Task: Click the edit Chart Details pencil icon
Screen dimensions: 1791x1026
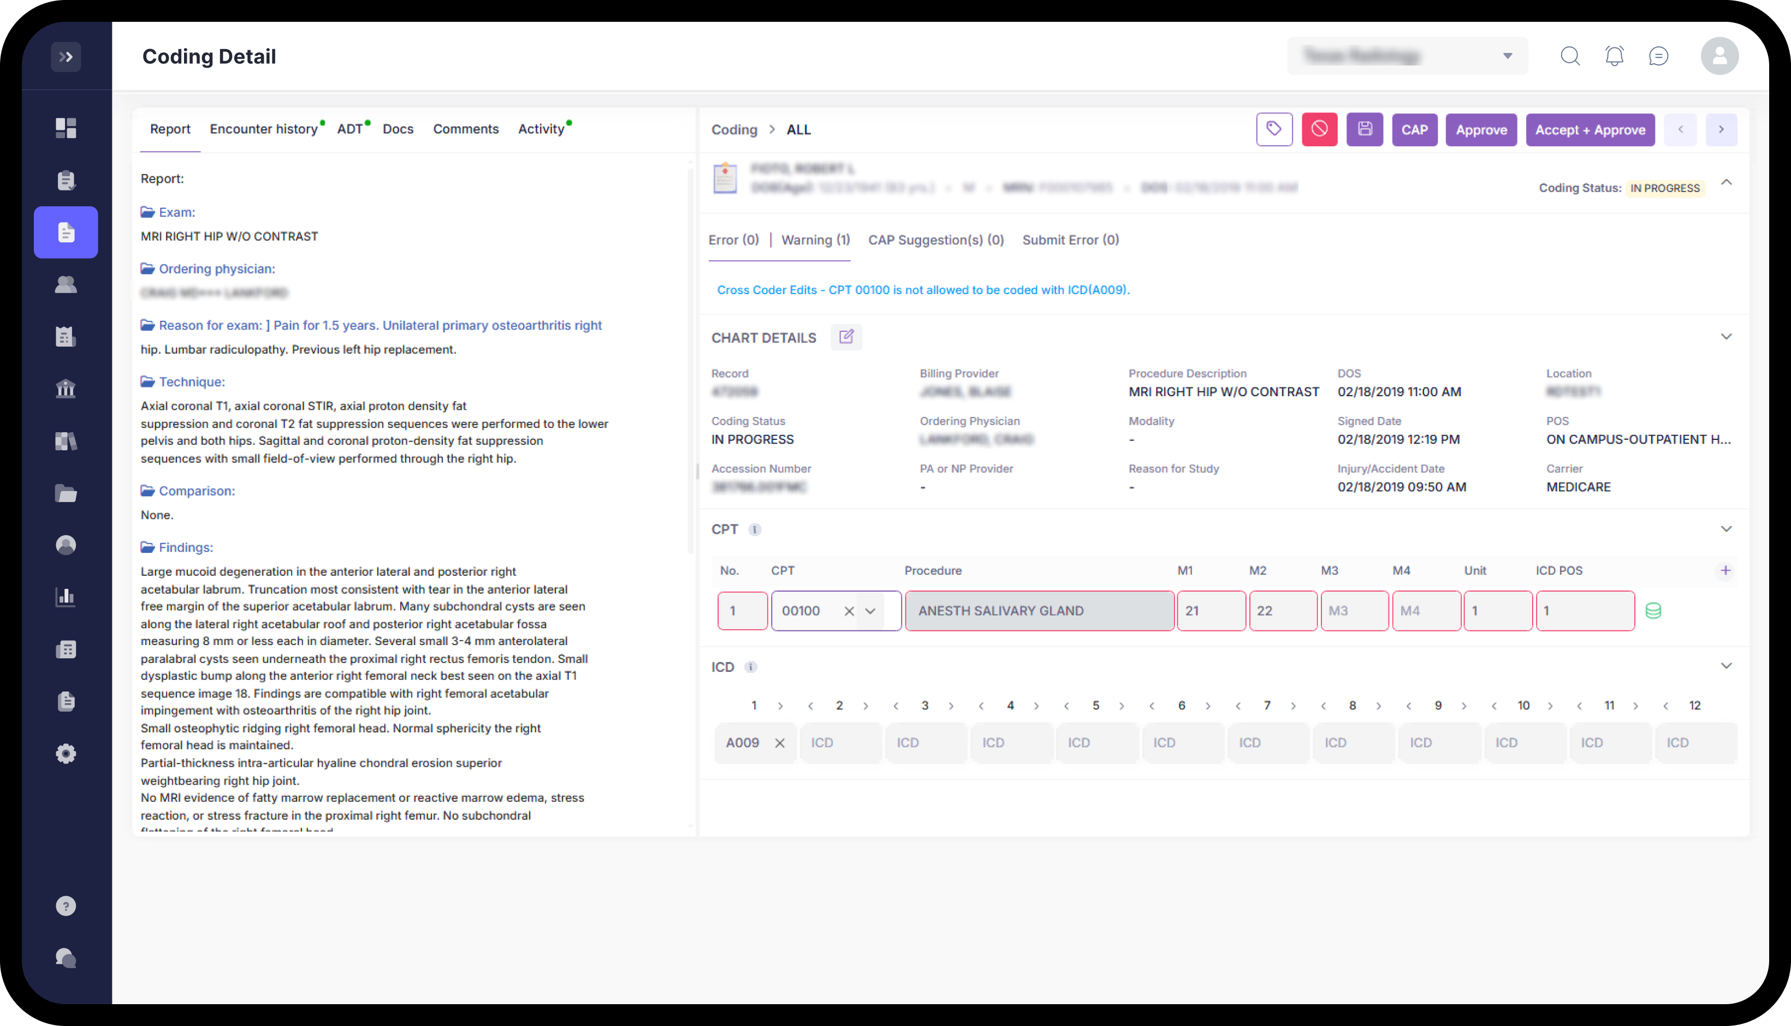Action: pyautogui.click(x=846, y=337)
